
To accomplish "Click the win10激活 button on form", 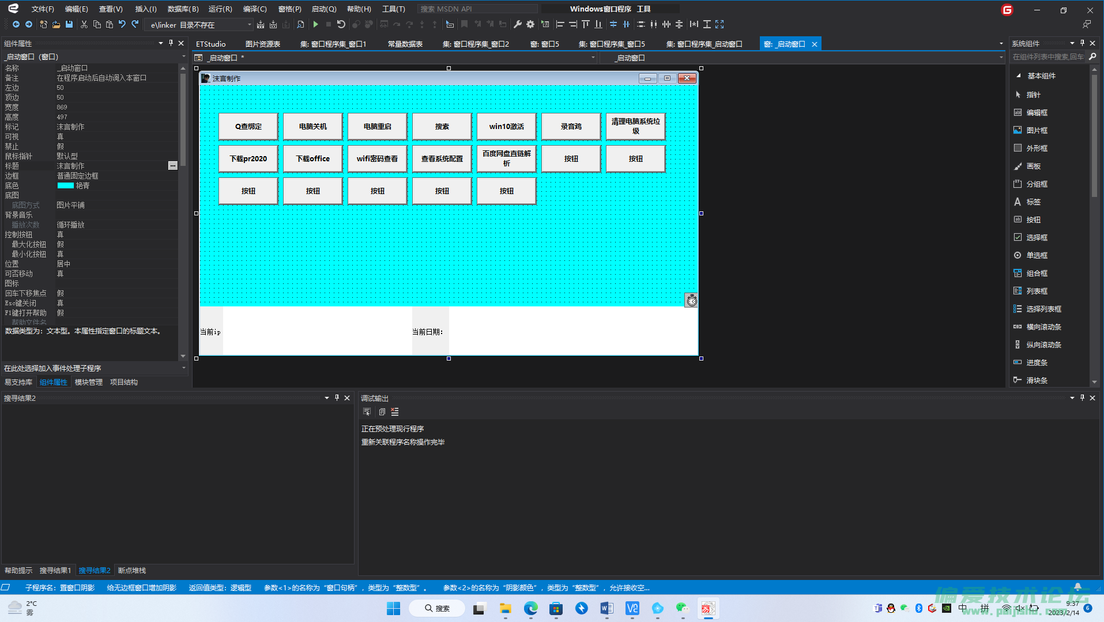I will coord(507,126).
